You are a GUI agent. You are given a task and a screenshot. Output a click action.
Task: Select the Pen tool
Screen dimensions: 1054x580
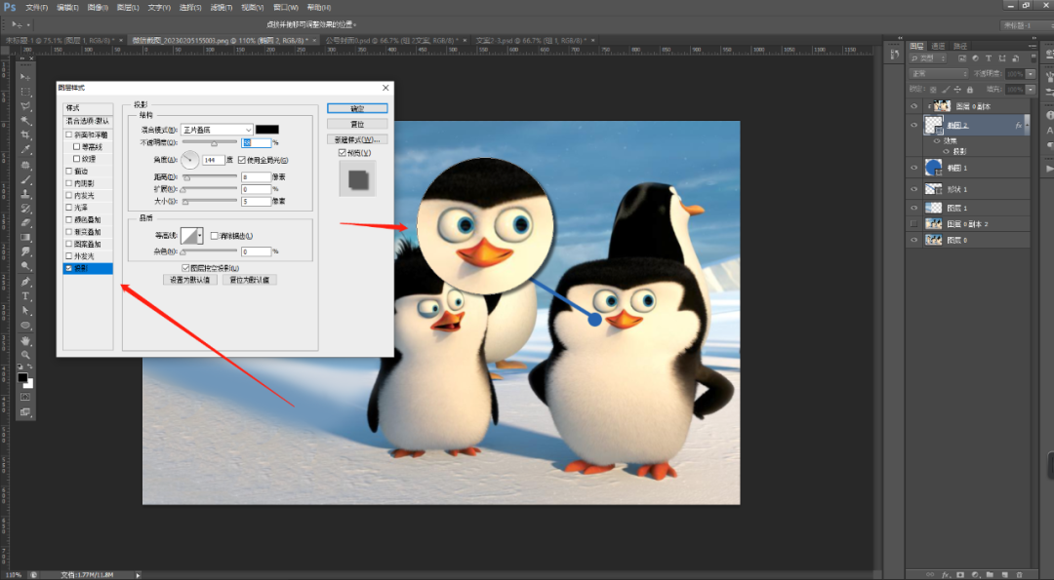(x=24, y=282)
